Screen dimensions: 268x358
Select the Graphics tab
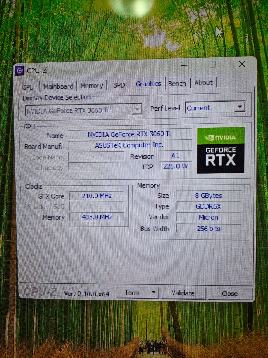coord(148,84)
